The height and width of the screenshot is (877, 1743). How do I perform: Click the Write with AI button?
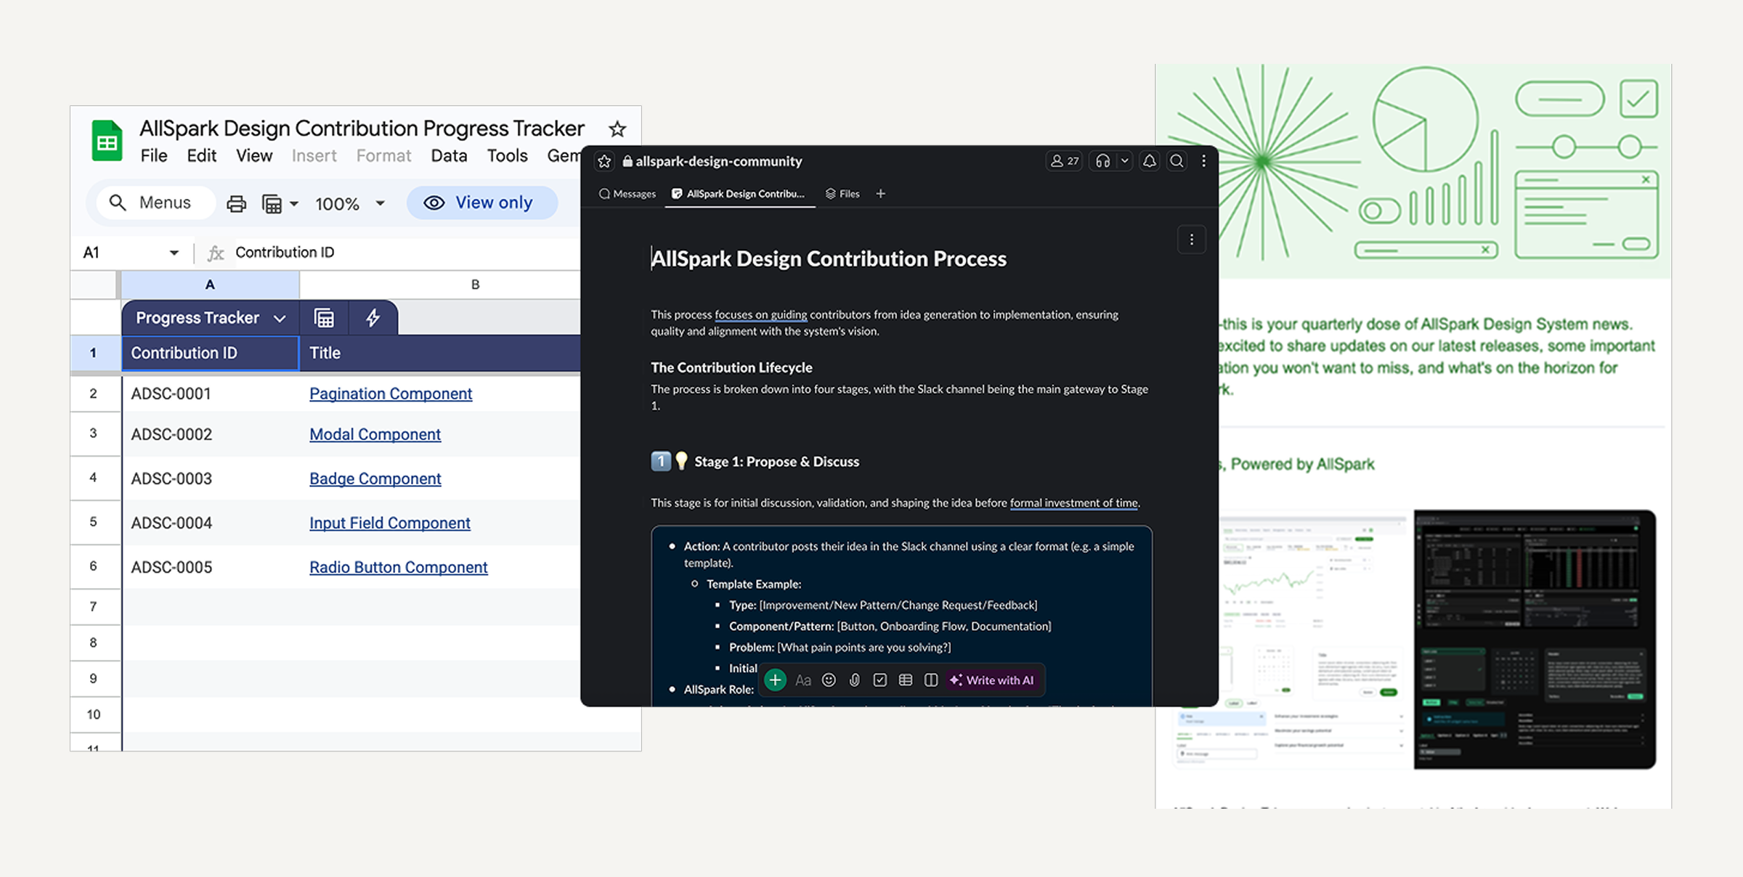pos(993,680)
